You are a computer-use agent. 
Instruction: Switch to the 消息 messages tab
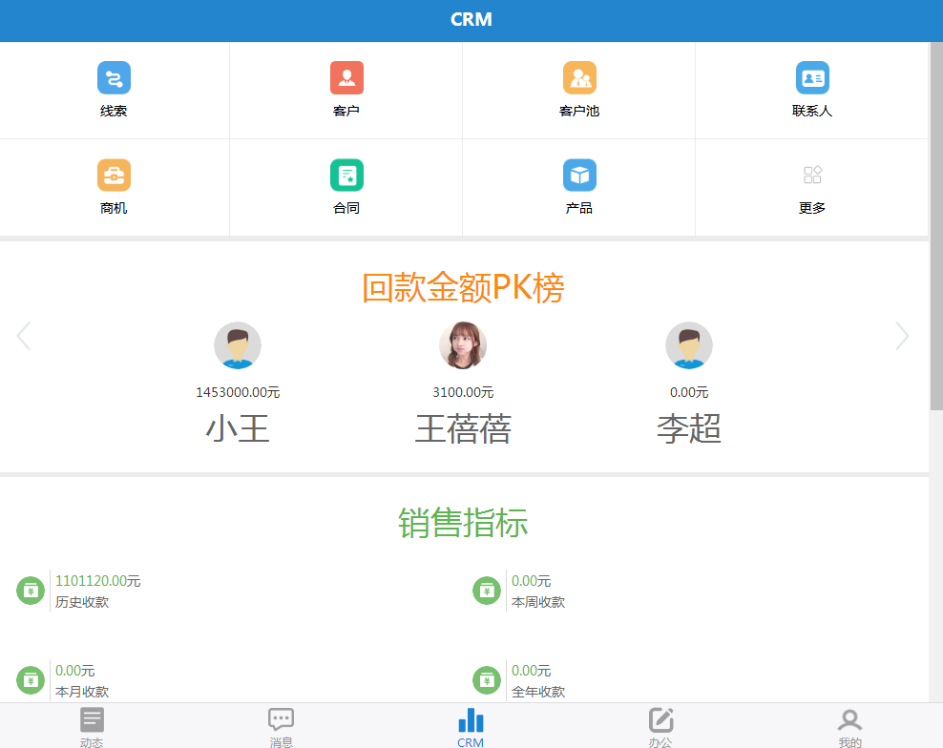click(281, 727)
